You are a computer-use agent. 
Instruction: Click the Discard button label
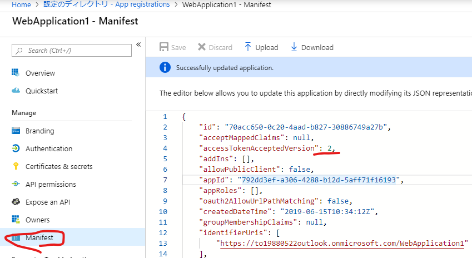(220, 48)
